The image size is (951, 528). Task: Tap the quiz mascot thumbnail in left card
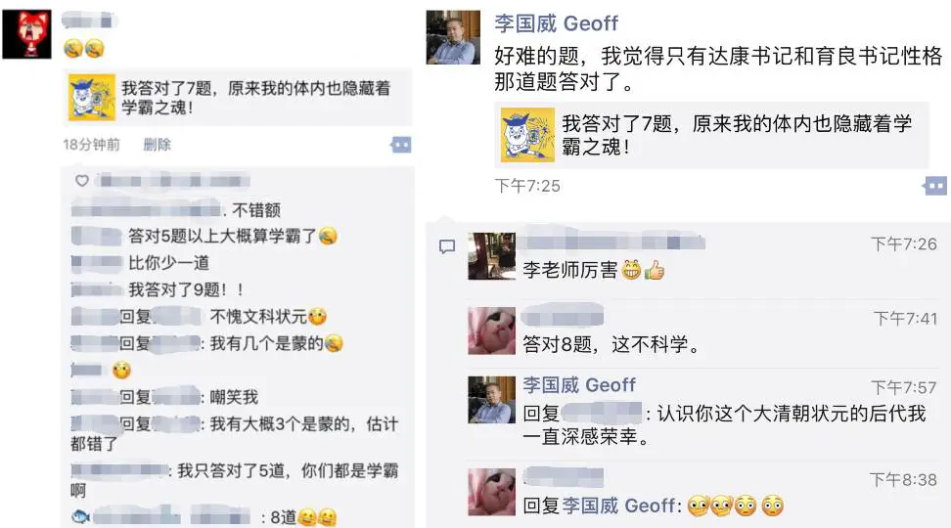tap(92, 98)
